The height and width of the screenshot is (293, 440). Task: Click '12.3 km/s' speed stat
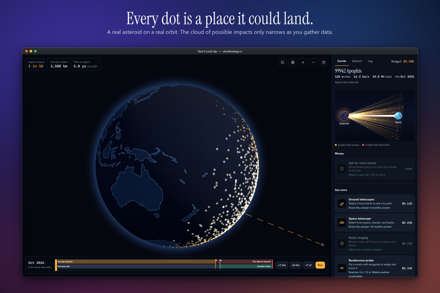[361, 76]
